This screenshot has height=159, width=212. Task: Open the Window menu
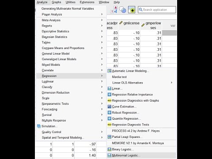(104, 2)
